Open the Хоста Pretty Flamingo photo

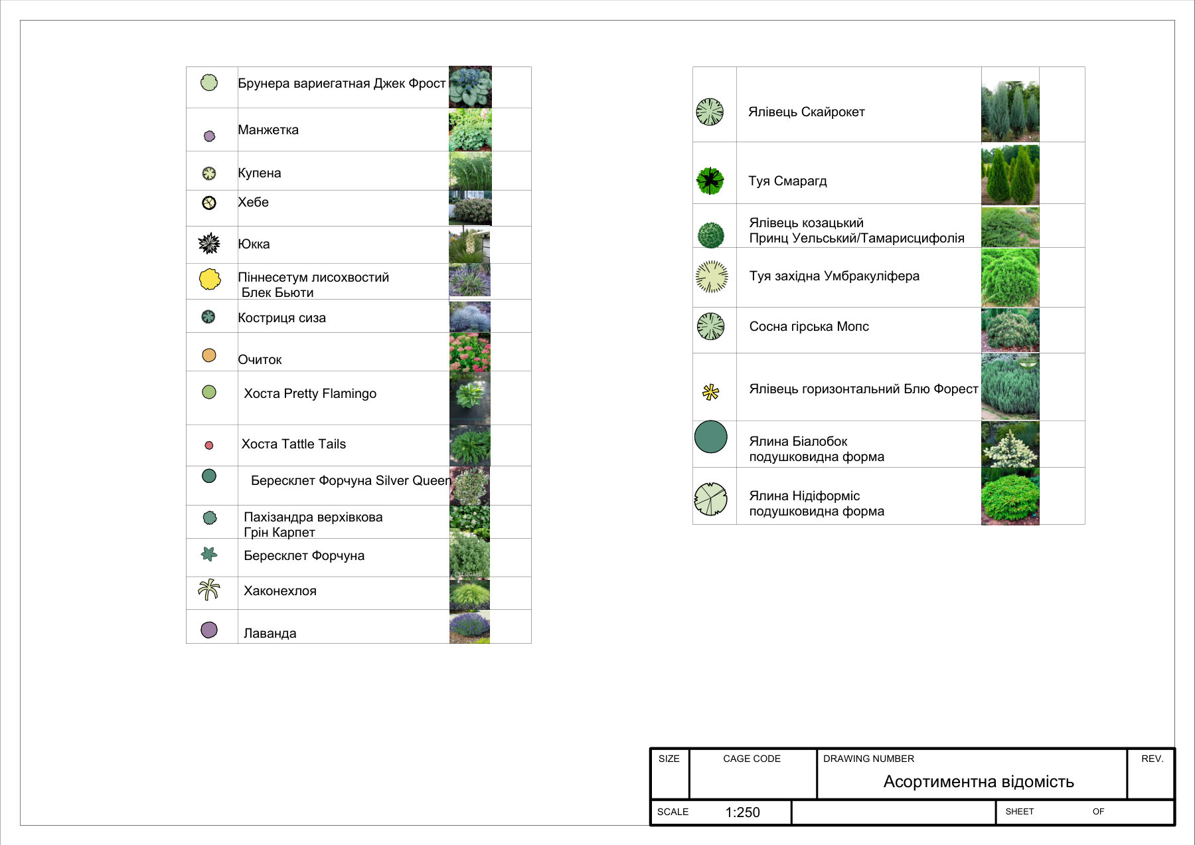tap(470, 399)
